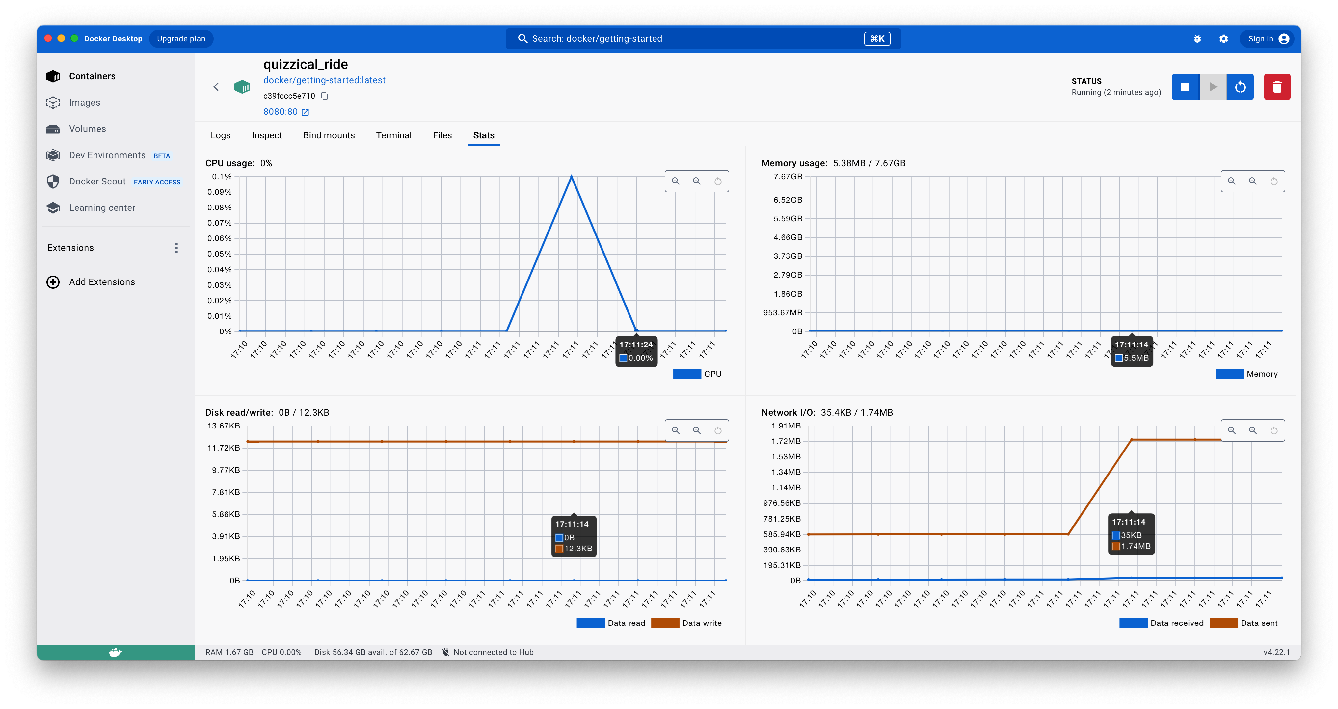Click the container cube icon beside the name
The width and height of the screenshot is (1338, 709).
pyautogui.click(x=242, y=86)
